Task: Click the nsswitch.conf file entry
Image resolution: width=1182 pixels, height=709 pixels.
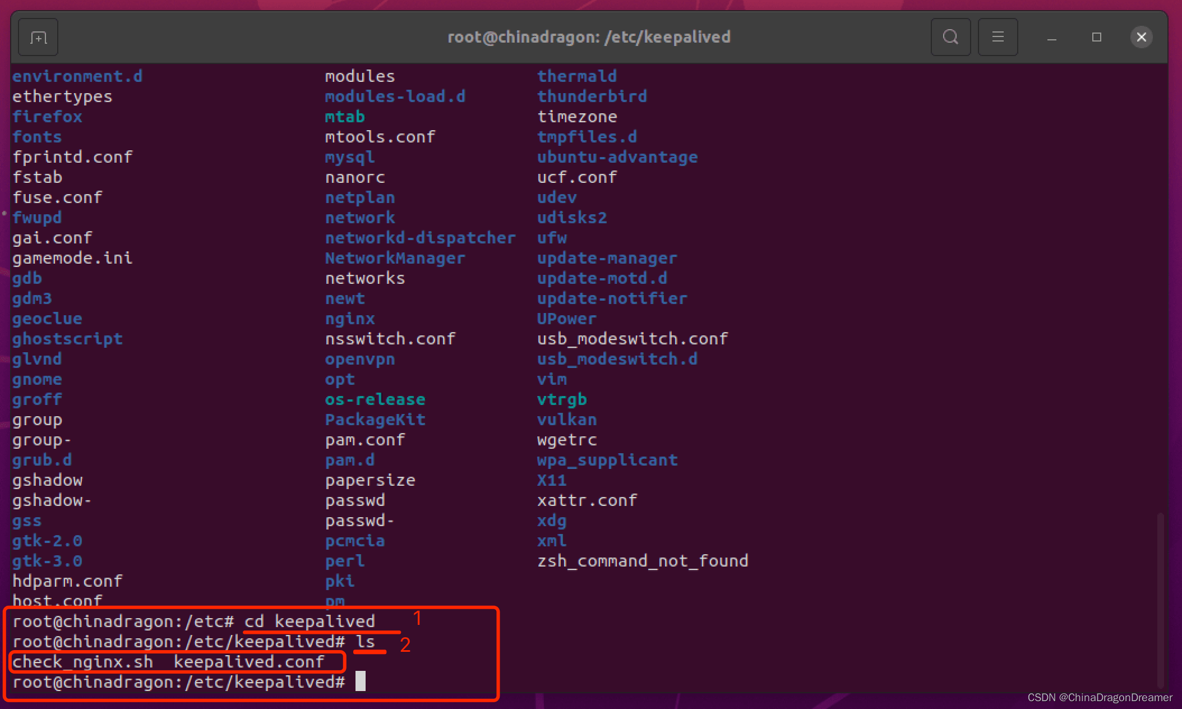Action: coord(390,339)
